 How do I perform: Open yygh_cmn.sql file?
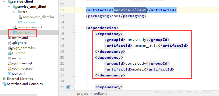click(x=22, y=64)
